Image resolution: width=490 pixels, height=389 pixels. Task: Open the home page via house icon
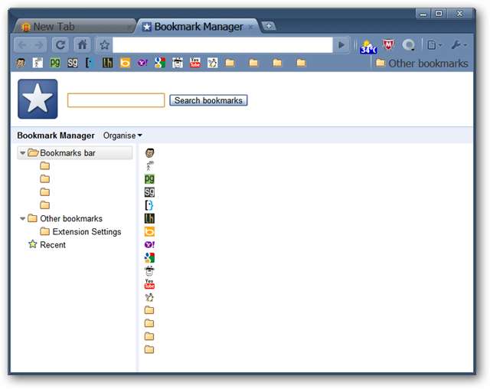[x=82, y=45]
